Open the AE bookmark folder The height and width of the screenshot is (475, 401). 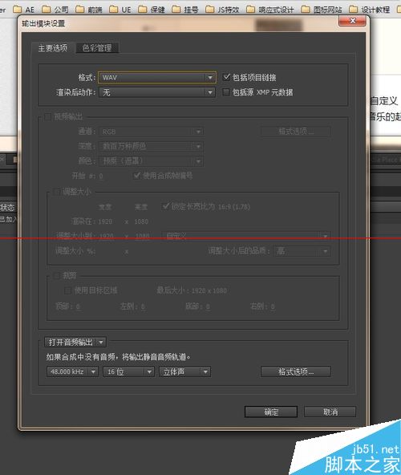coord(23,10)
